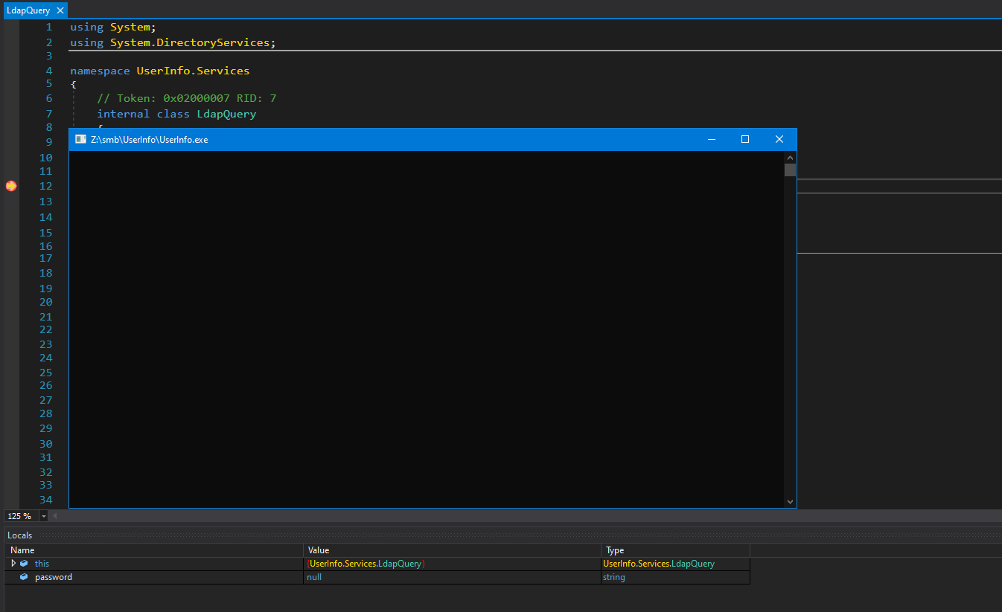Select the null value of password

coord(314,577)
